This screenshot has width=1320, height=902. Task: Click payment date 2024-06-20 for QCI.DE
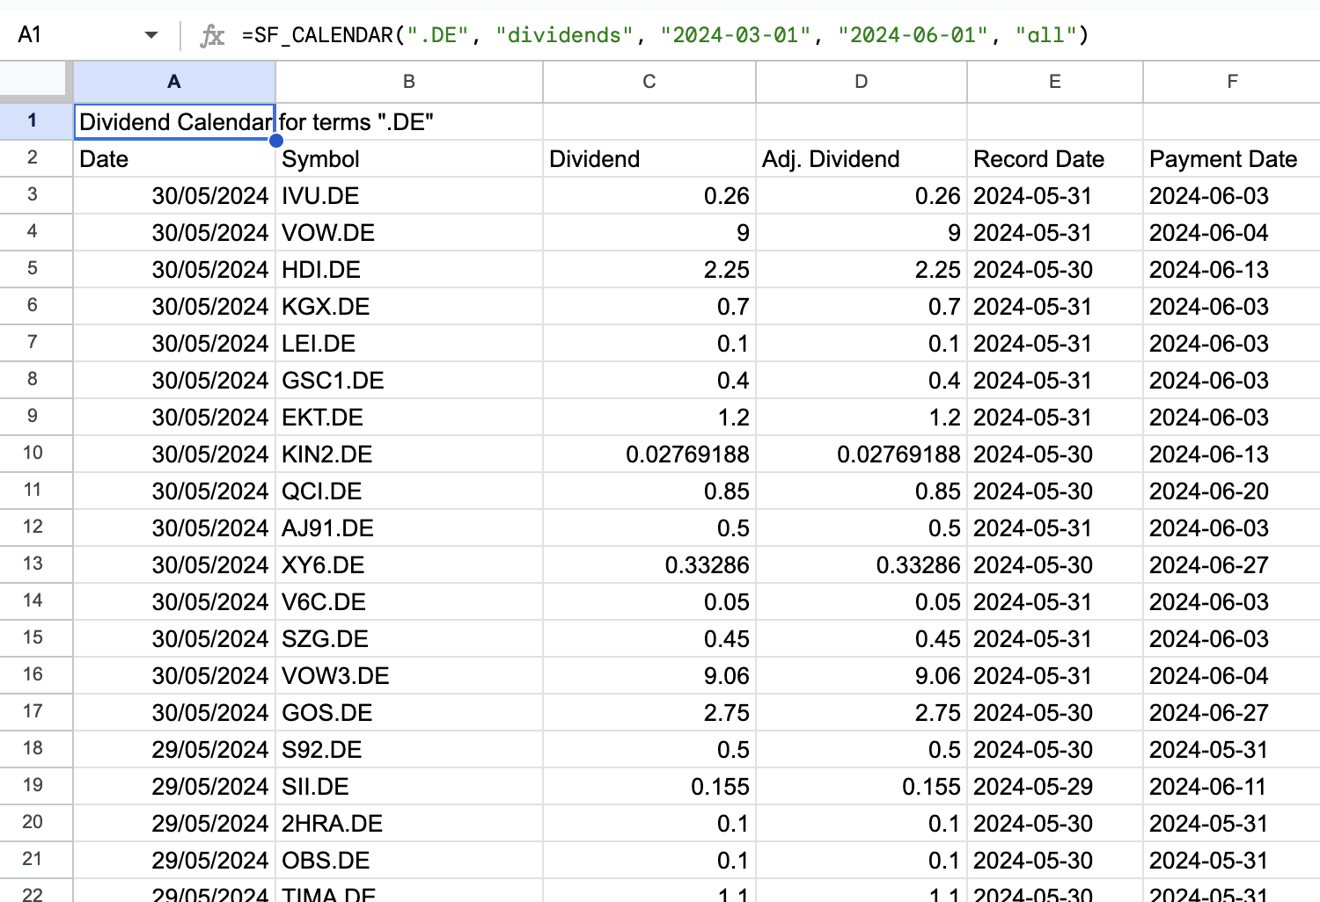(x=1232, y=491)
